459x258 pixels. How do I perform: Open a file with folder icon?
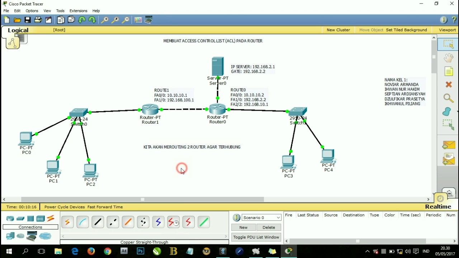[17, 20]
